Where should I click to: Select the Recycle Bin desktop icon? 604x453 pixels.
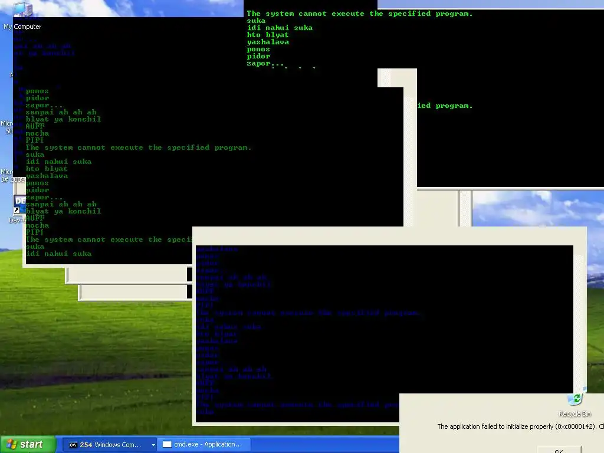click(x=575, y=405)
